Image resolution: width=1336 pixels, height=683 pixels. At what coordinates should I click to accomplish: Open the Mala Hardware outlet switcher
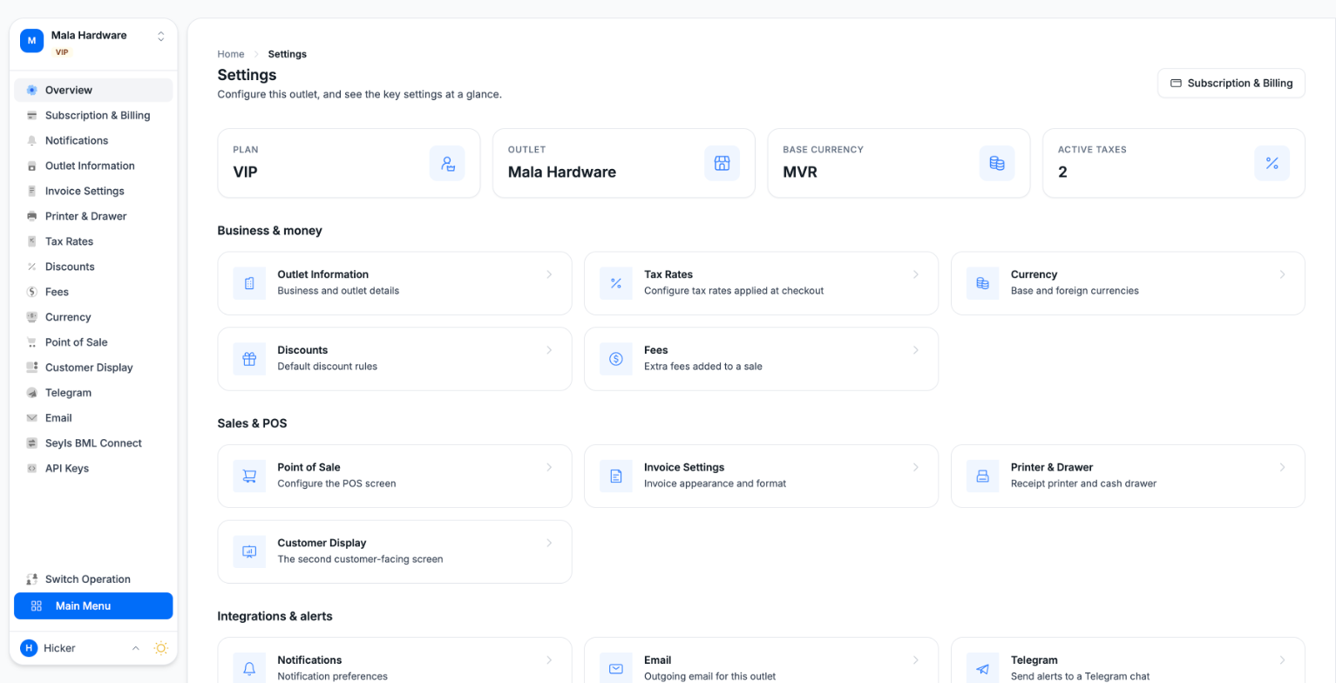(x=160, y=37)
